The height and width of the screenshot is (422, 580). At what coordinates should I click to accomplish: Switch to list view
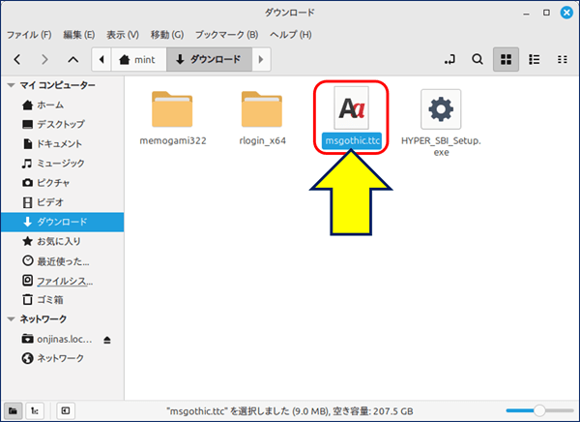pos(535,59)
